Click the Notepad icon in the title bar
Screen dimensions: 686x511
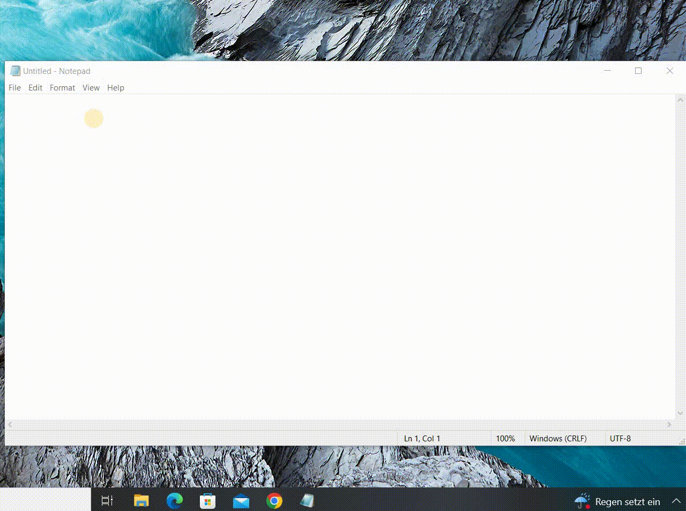point(15,71)
